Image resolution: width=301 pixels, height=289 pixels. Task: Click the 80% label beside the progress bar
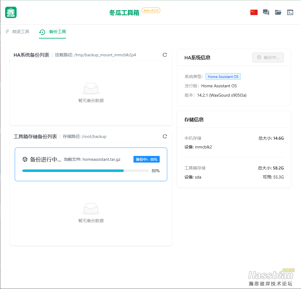point(155,171)
